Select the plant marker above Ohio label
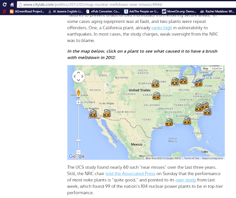Screen dimensions: 236x198 coord(198,83)
